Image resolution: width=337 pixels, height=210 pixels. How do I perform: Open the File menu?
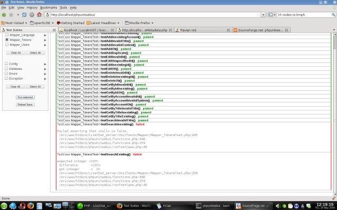(x=4, y=7)
